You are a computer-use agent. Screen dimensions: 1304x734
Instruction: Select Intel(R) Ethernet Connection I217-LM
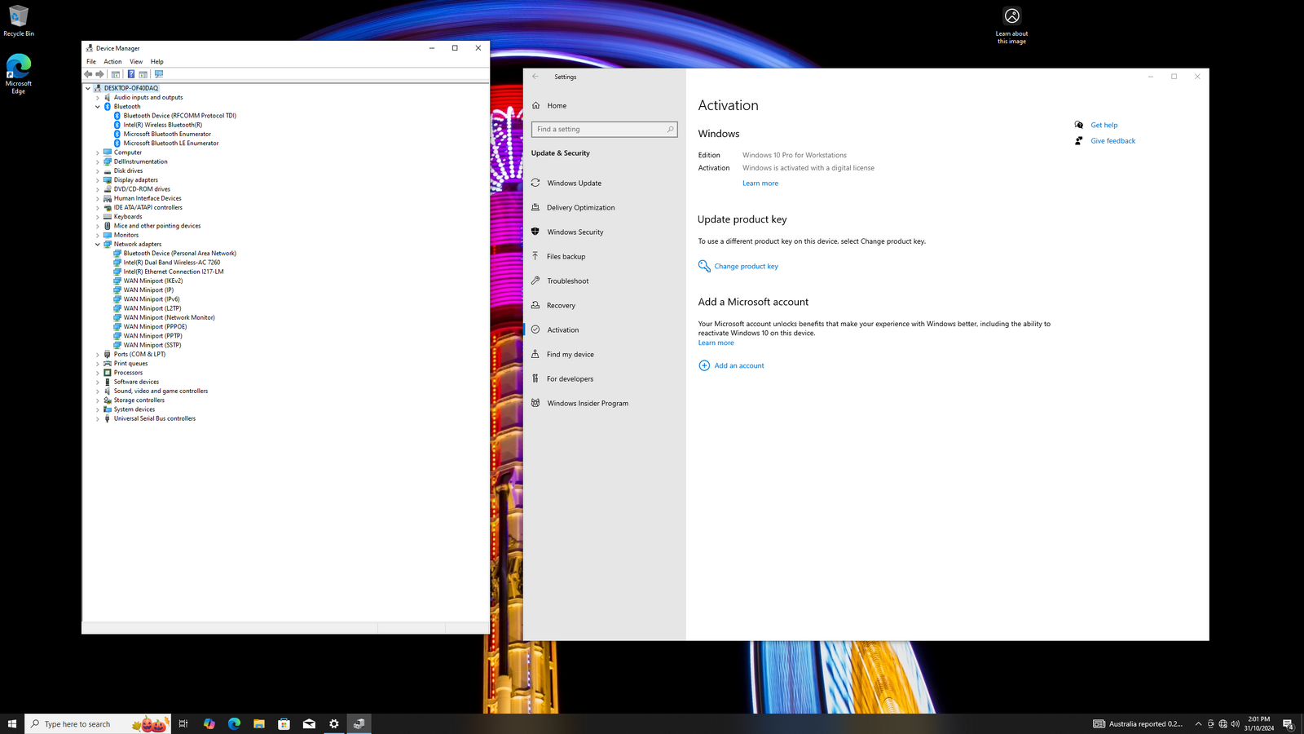[173, 272]
